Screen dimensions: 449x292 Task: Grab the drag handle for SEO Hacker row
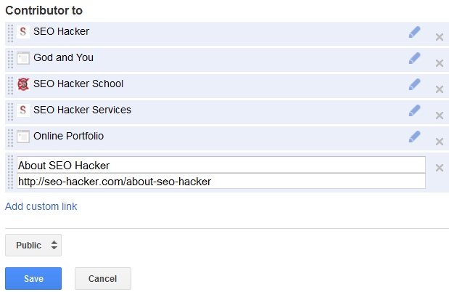(x=10, y=33)
